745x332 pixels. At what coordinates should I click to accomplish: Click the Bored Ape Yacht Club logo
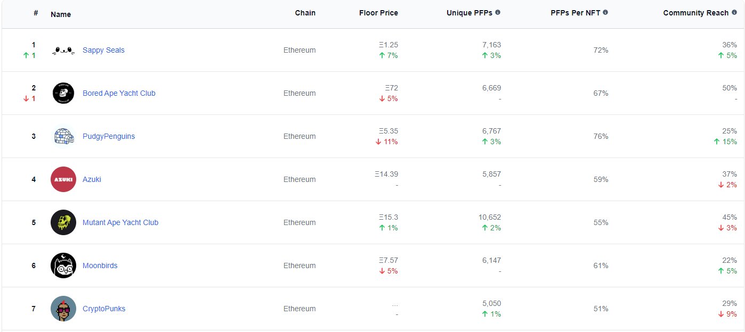(x=63, y=93)
